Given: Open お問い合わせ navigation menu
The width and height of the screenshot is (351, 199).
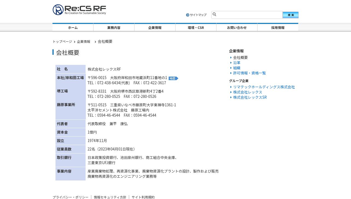Looking at the screenshot, I should coord(237,28).
